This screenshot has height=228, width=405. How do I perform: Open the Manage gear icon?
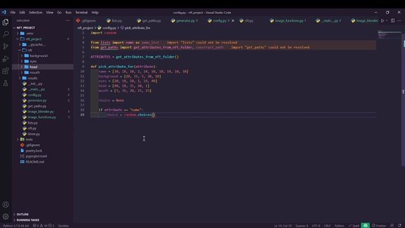tap(6, 217)
